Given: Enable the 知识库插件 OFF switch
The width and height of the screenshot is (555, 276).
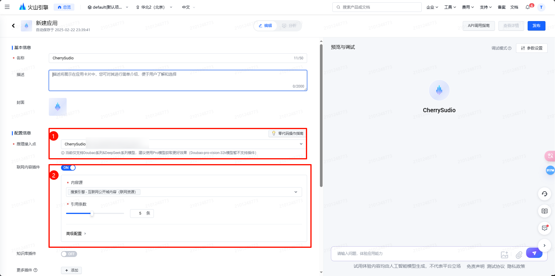Looking at the screenshot, I should coord(69,254).
